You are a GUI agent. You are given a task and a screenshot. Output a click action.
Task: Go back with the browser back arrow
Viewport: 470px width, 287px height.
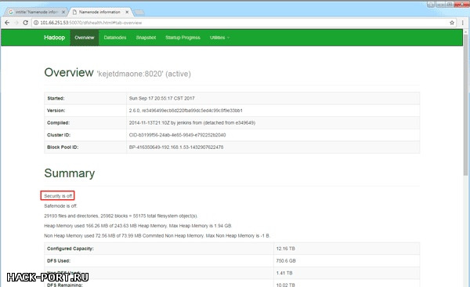7,23
